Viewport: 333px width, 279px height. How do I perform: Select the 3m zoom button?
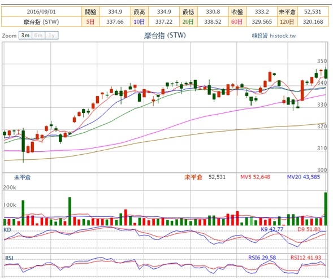(x=25, y=36)
